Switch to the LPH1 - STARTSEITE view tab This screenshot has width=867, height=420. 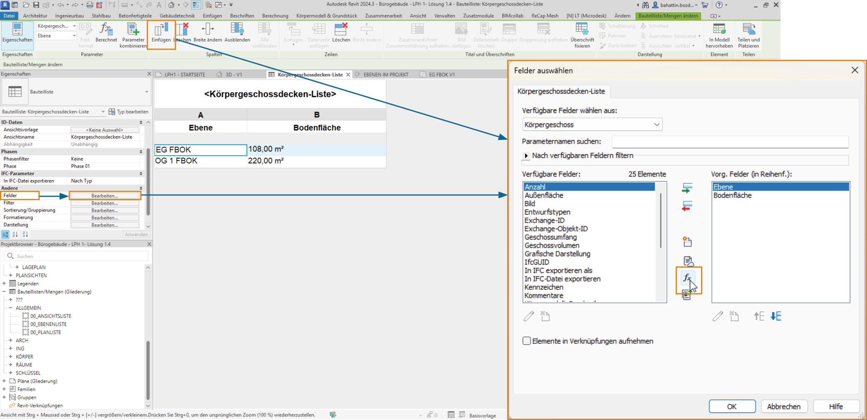point(185,74)
